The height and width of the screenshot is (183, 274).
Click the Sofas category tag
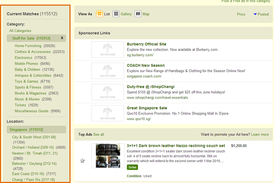pos(133,167)
